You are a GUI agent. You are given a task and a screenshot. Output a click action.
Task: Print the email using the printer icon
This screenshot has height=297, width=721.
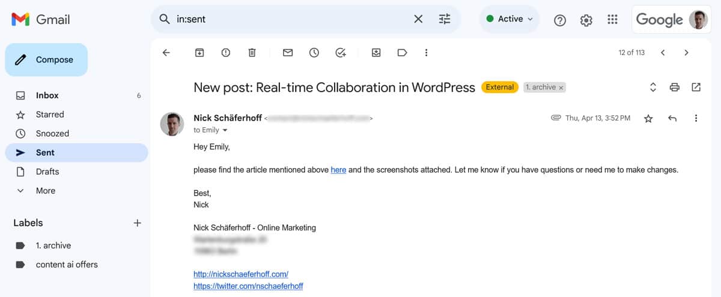point(675,88)
